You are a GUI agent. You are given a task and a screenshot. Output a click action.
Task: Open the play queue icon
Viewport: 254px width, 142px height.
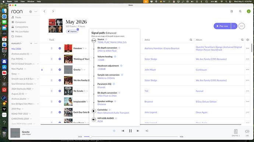coord(147,131)
